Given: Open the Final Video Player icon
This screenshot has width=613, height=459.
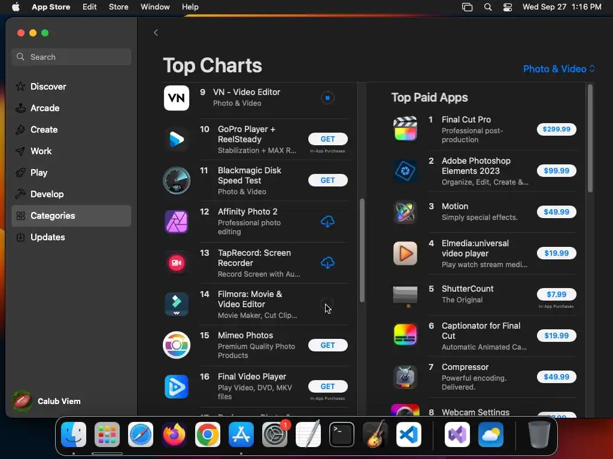Looking at the screenshot, I should 177,387.
